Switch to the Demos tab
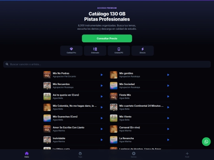The image size is (214, 160). click(x=134, y=155)
